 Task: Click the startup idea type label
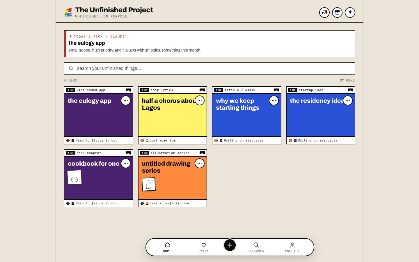[x=311, y=90]
